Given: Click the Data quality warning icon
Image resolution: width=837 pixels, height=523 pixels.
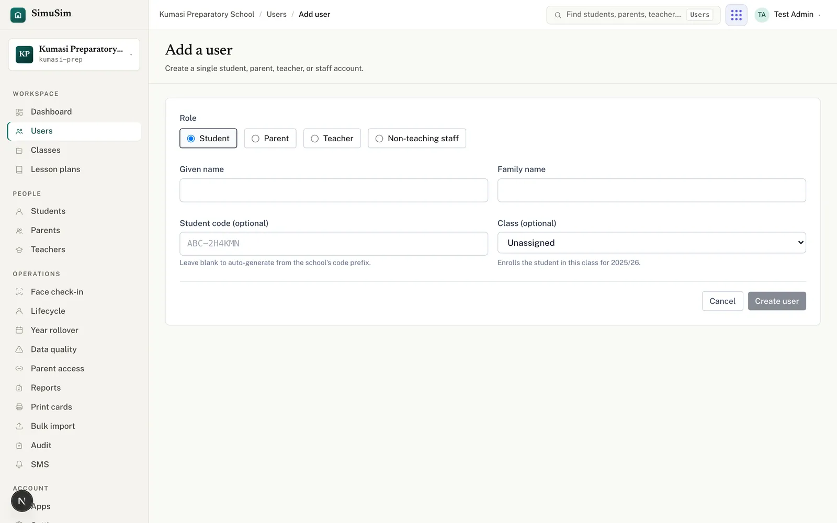Looking at the screenshot, I should [x=19, y=349].
